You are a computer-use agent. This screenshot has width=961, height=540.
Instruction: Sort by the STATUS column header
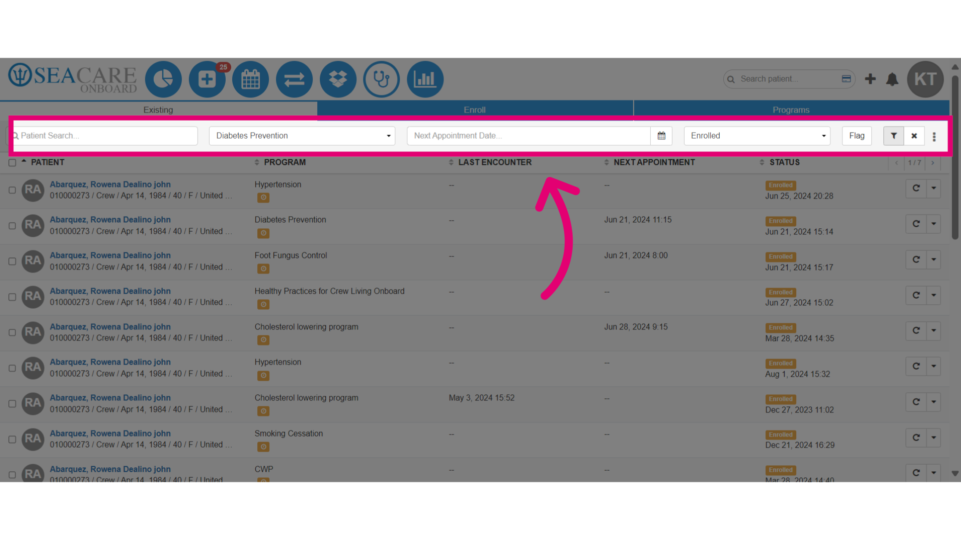point(784,162)
